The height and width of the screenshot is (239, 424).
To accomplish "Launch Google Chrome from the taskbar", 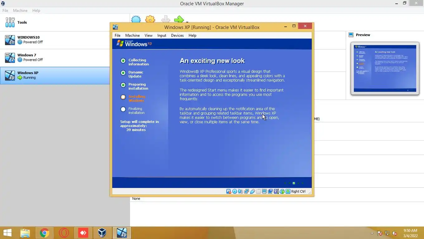I will coord(45,233).
